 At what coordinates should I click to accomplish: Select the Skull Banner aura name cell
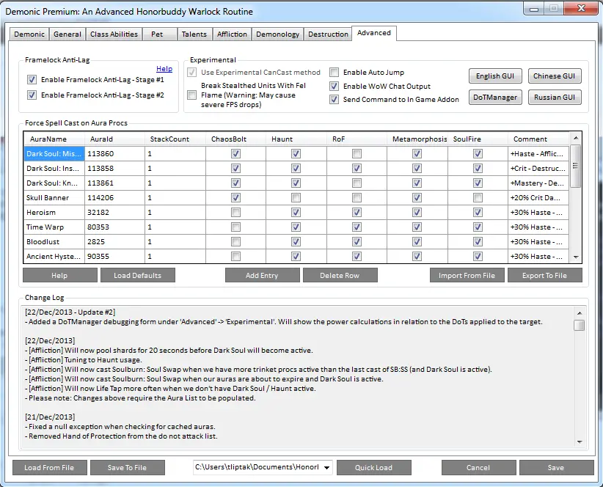coord(54,197)
